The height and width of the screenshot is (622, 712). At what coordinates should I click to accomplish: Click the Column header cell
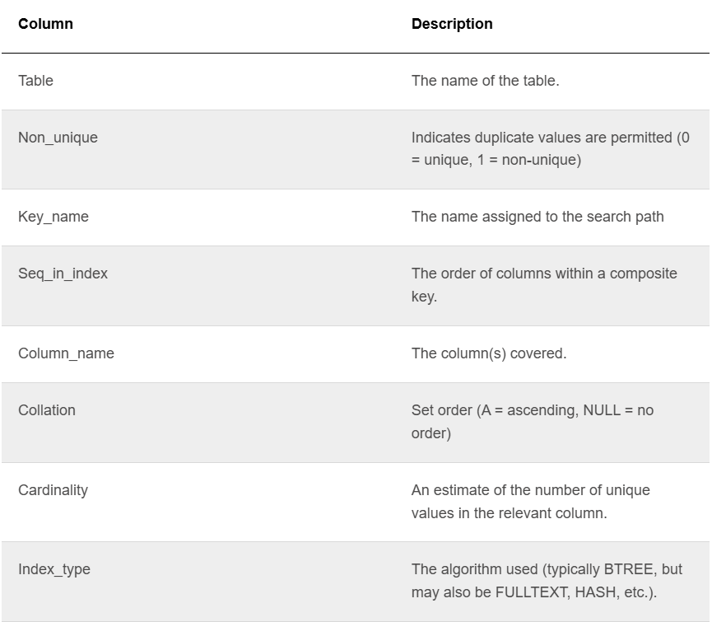tap(45, 24)
